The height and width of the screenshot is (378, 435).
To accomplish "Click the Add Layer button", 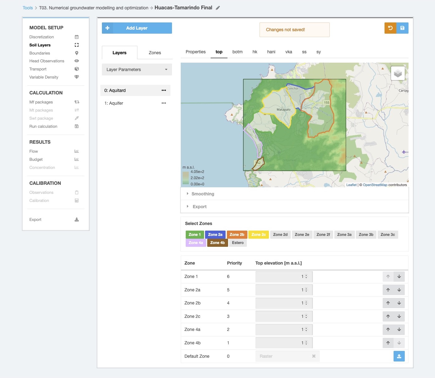I will click(137, 28).
